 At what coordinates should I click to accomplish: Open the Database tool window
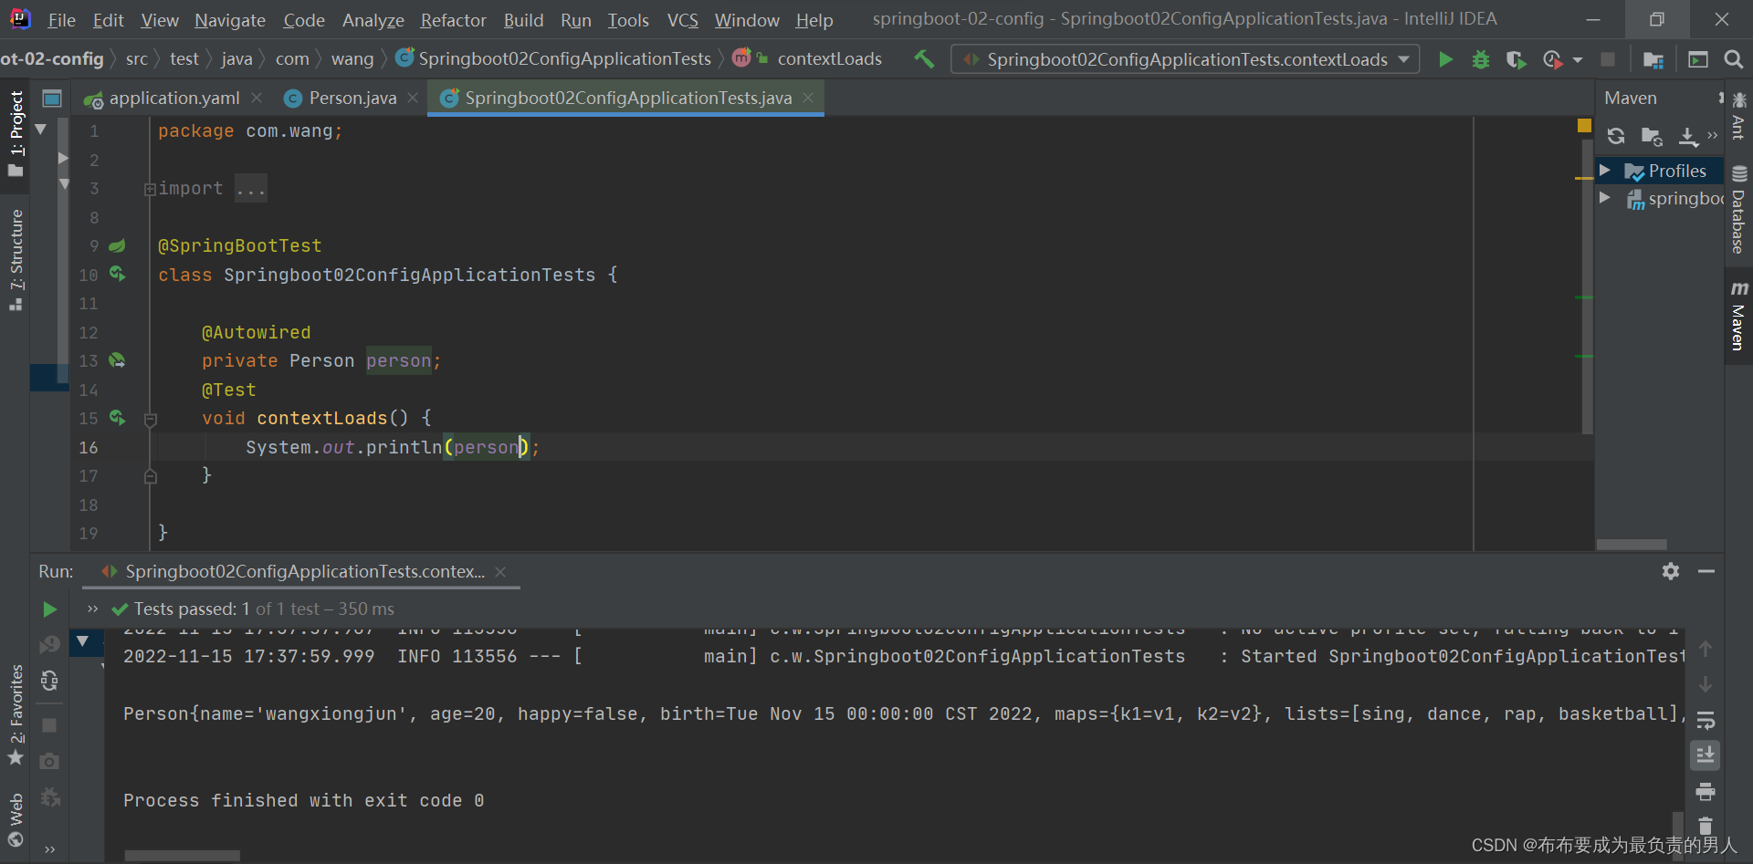pos(1738,210)
